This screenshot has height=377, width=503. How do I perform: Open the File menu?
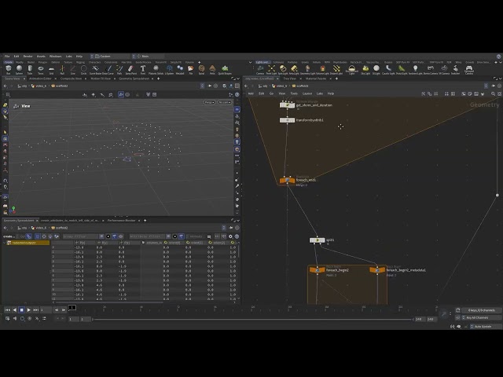(7, 56)
